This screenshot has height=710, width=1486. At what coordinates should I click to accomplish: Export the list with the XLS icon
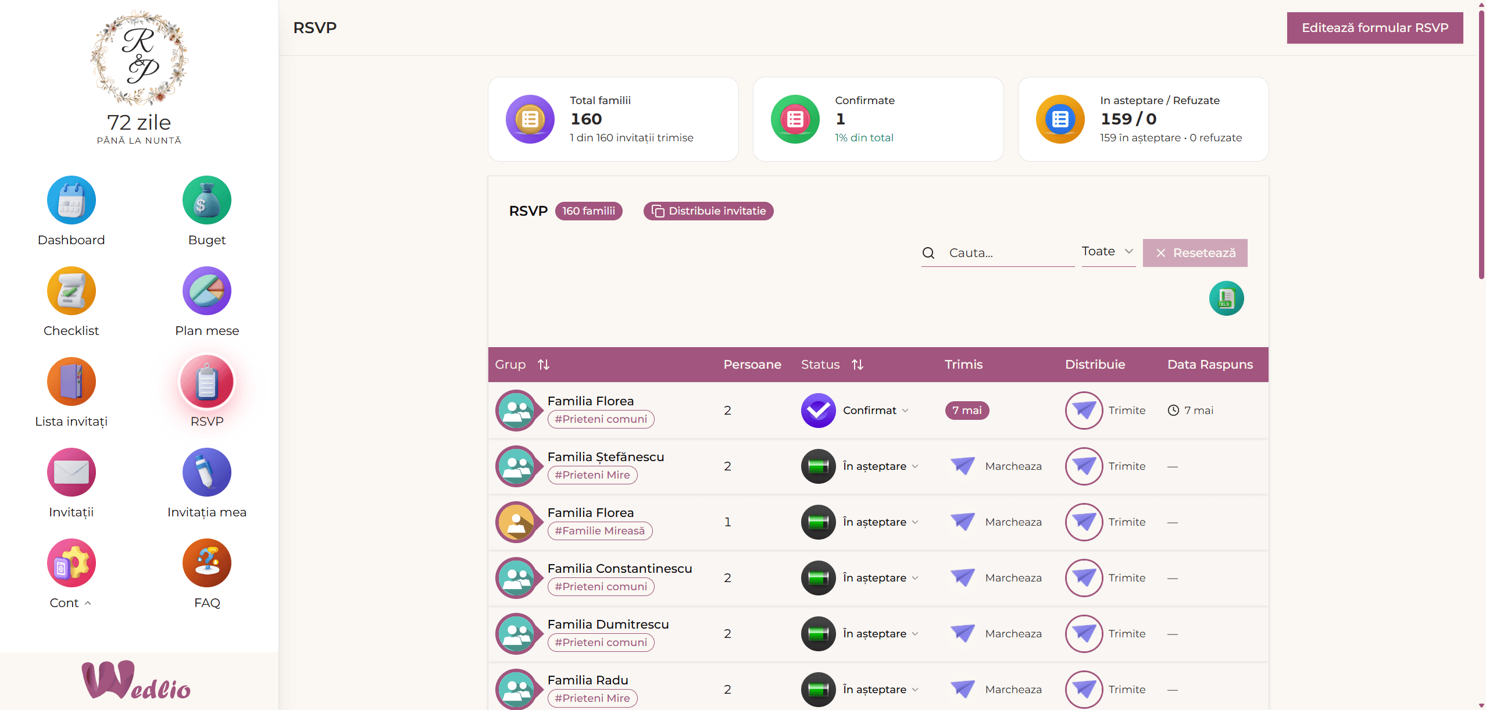[1226, 298]
